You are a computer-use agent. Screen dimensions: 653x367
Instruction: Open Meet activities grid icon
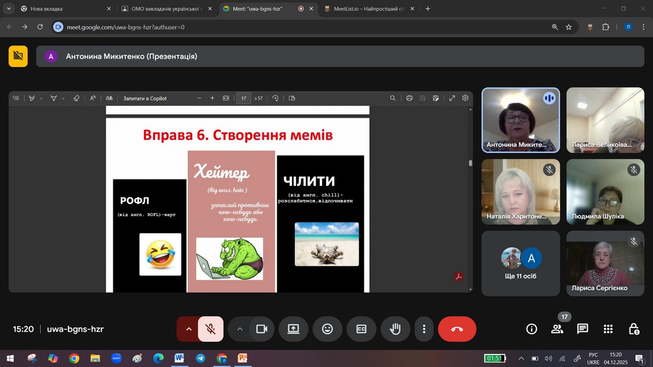[x=608, y=329]
